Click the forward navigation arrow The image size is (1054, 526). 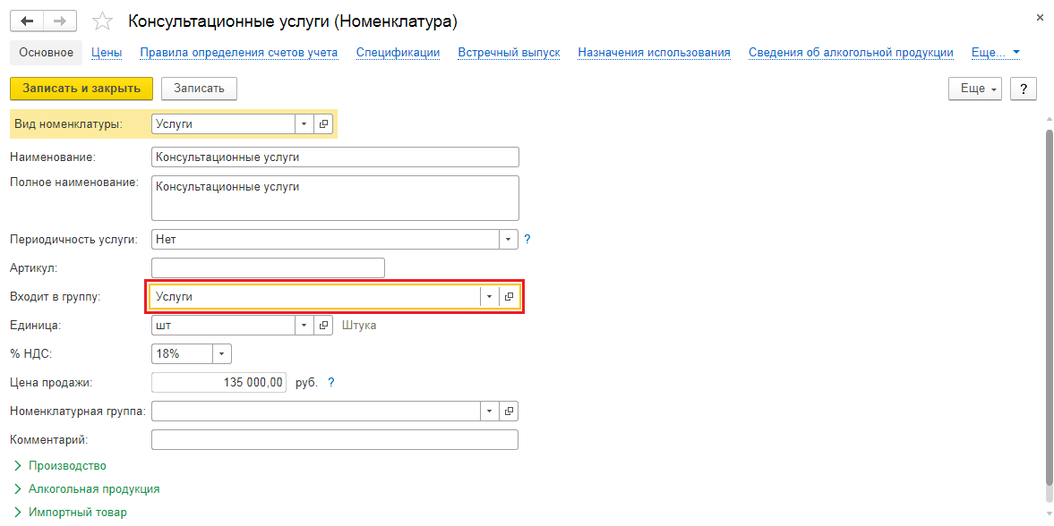59,21
